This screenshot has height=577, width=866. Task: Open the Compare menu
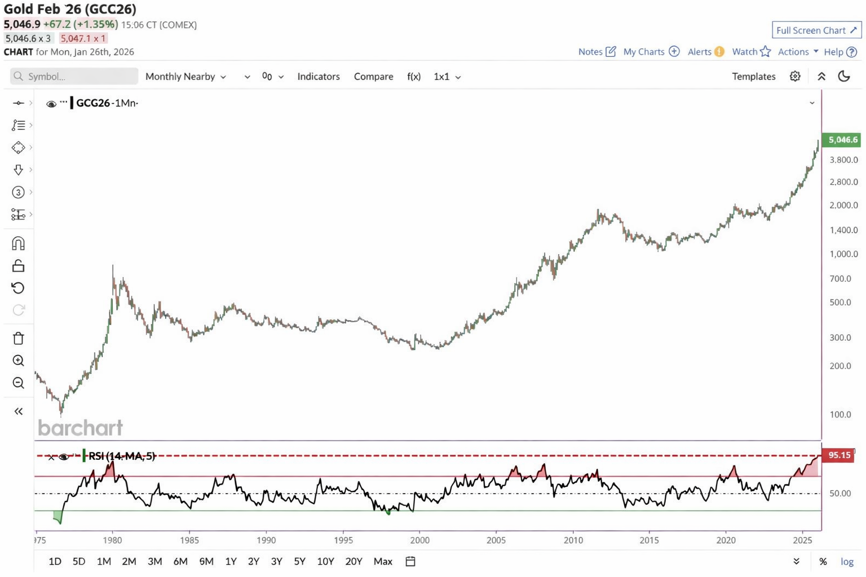pyautogui.click(x=373, y=77)
